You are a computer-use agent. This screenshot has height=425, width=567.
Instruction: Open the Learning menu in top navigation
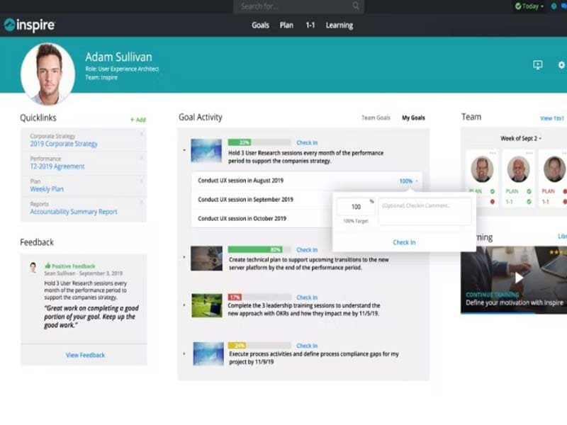click(x=339, y=25)
